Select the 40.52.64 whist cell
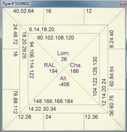Image resolution: width=127 pixels, height=132 pixels. point(23,11)
